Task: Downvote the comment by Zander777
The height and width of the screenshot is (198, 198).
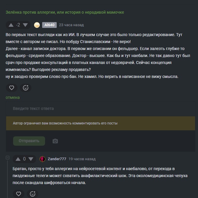Action: (x=31, y=159)
